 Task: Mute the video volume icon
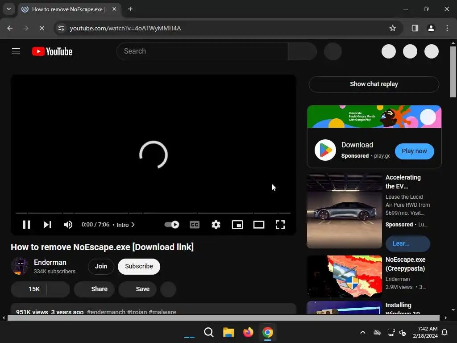pyautogui.click(x=68, y=225)
